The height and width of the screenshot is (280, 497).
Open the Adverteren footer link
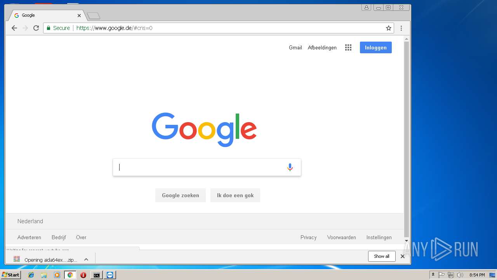coord(29,237)
